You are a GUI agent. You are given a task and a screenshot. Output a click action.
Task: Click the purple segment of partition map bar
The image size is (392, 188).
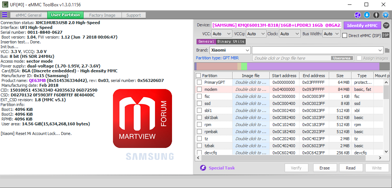point(313,66)
